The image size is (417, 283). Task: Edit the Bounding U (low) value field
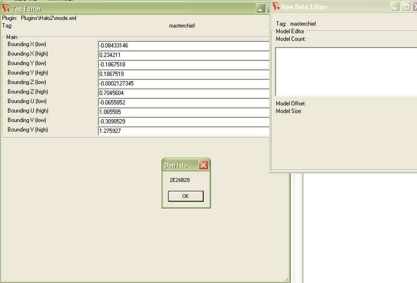coord(184,103)
